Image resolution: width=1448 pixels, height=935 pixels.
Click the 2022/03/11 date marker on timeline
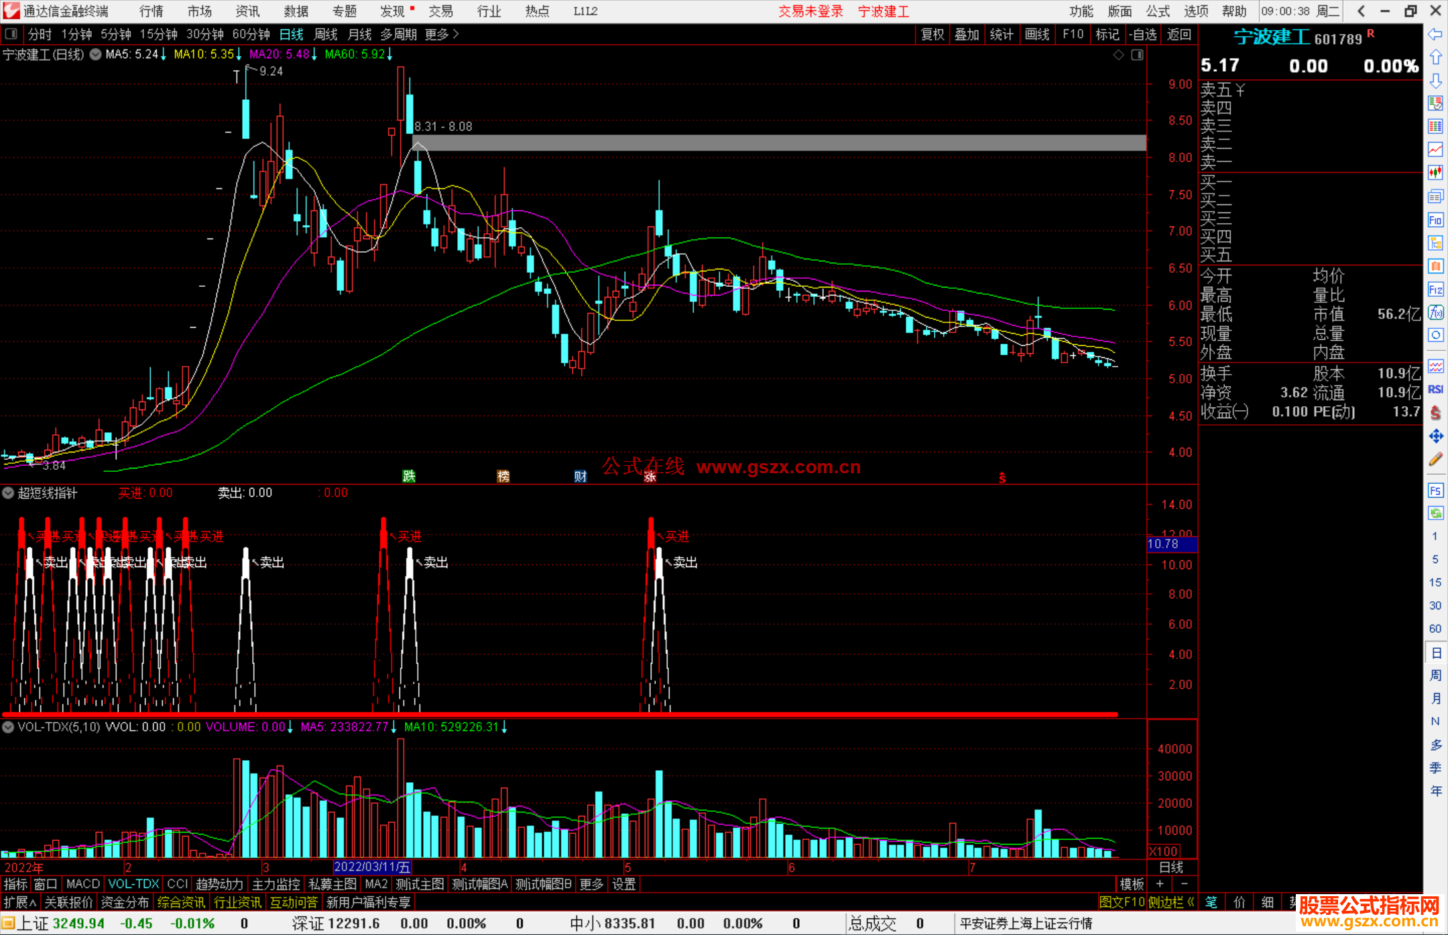[372, 867]
